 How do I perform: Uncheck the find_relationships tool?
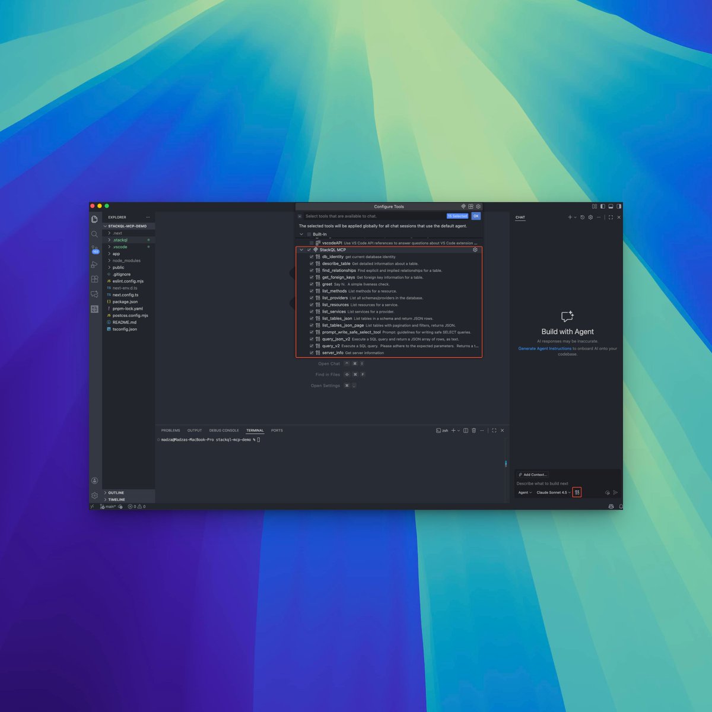coord(311,271)
